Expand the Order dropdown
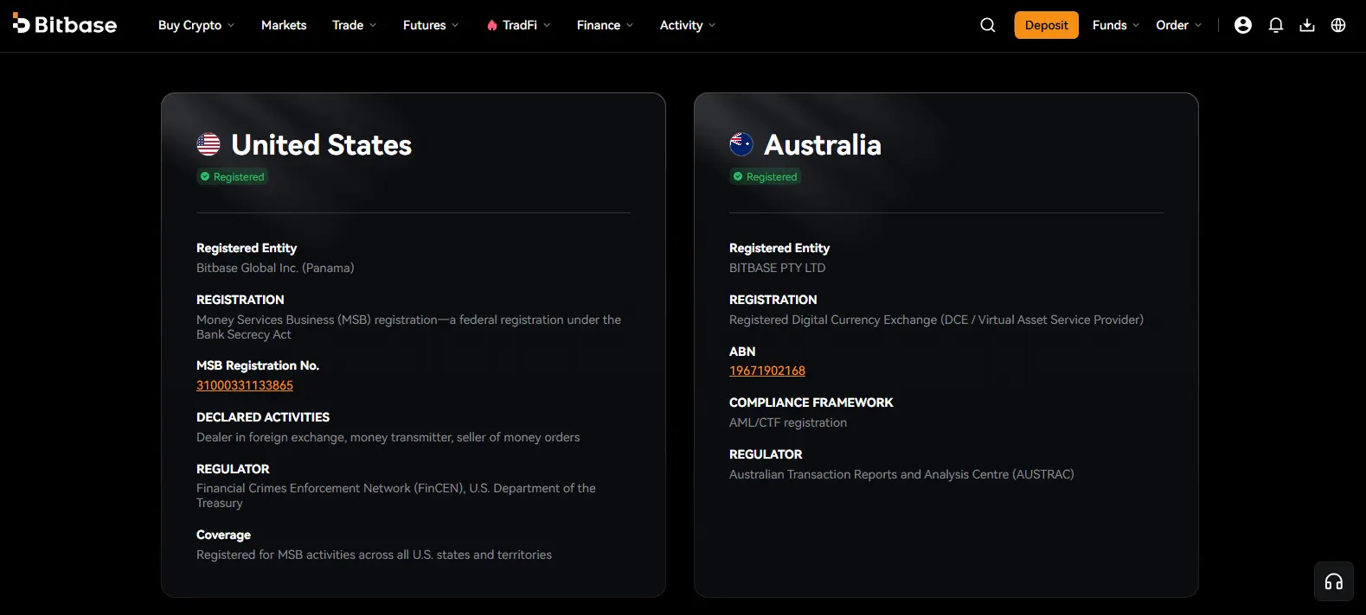The height and width of the screenshot is (615, 1366). tap(1179, 25)
